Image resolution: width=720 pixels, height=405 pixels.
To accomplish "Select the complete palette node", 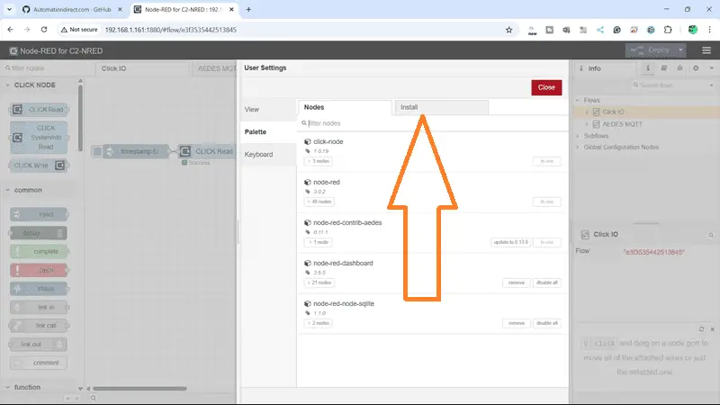I will point(39,251).
